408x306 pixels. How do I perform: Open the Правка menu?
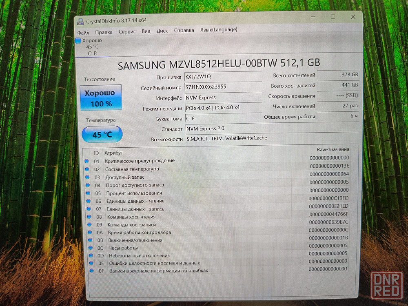pyautogui.click(x=104, y=32)
